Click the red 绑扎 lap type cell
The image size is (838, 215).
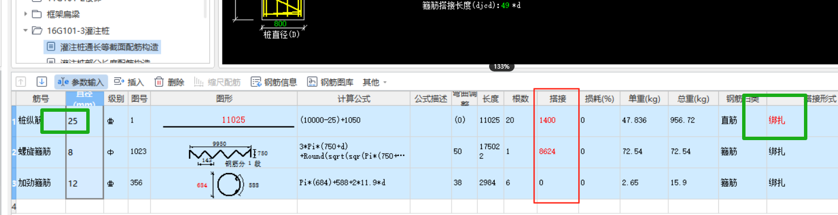point(777,121)
